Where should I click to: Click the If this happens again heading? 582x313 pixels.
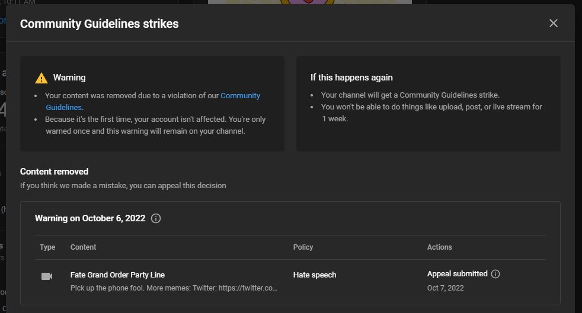351,78
